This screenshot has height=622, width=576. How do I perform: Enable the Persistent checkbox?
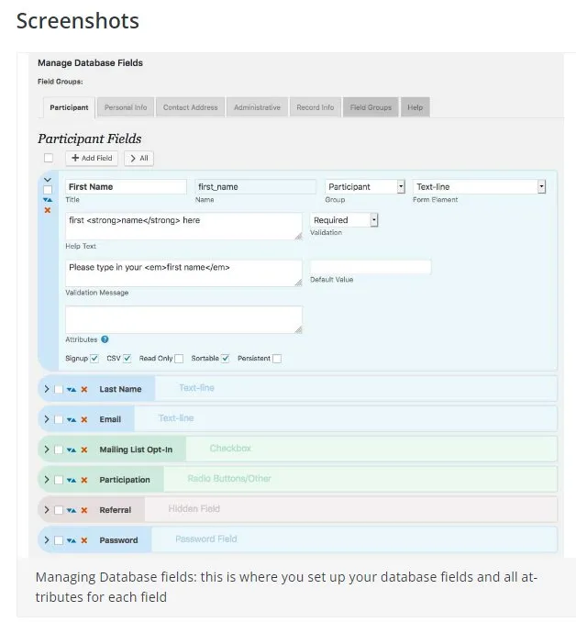point(277,359)
